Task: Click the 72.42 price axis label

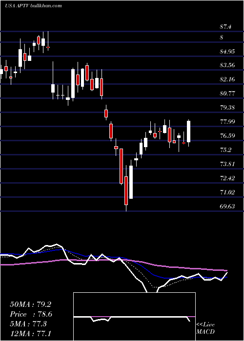Action: (x=227, y=178)
